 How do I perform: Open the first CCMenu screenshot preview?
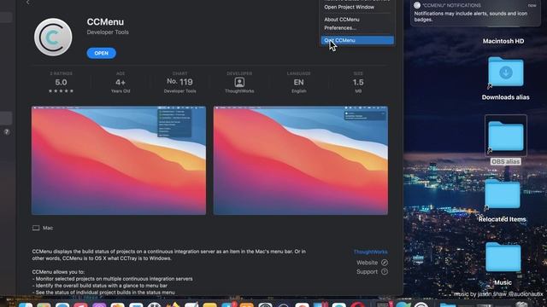(x=119, y=160)
